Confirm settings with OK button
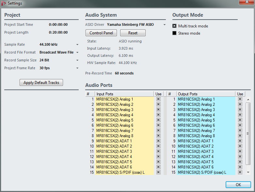255x192 pixels. pyautogui.click(x=238, y=185)
